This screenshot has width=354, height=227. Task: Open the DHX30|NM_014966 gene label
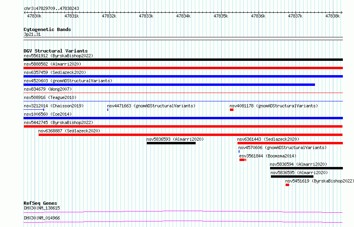pyautogui.click(x=42, y=218)
